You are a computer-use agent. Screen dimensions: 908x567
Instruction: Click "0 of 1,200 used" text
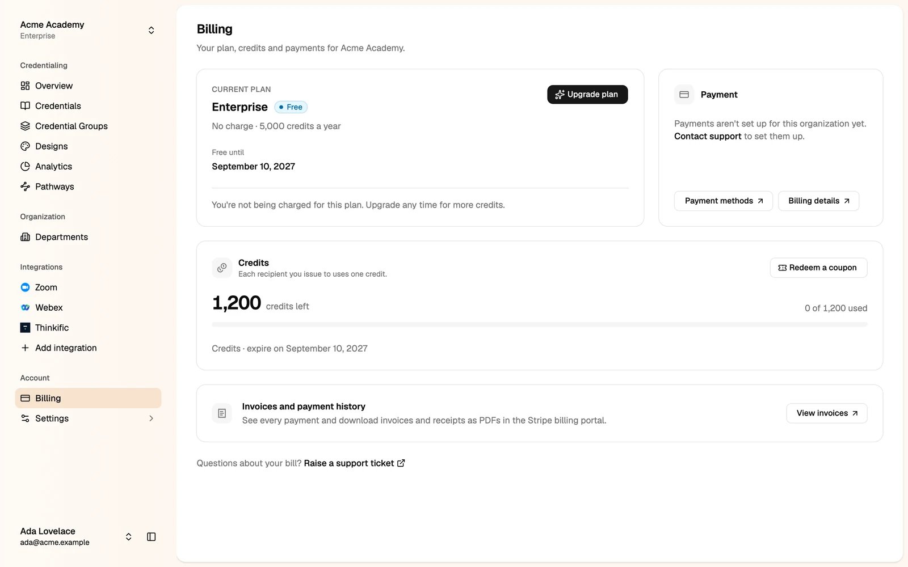coord(836,308)
